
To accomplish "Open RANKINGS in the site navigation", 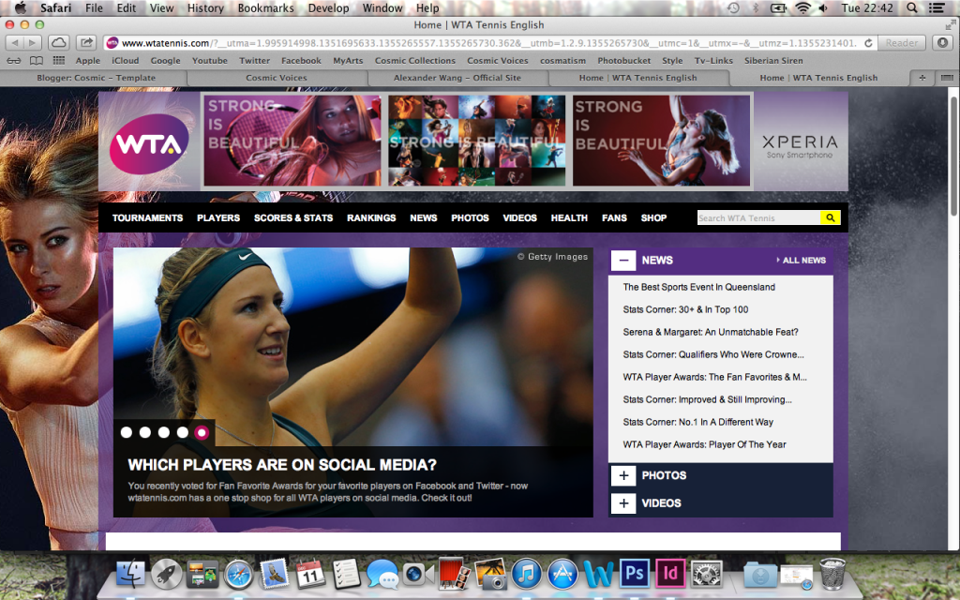I will point(371,217).
